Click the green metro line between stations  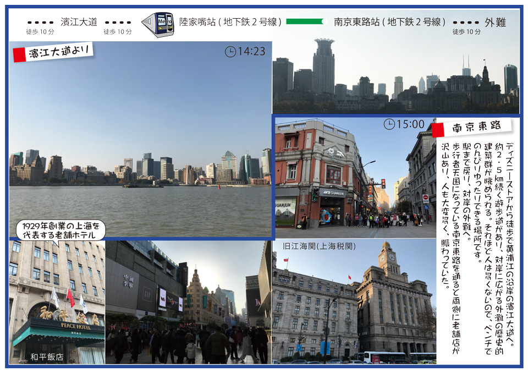304,22
